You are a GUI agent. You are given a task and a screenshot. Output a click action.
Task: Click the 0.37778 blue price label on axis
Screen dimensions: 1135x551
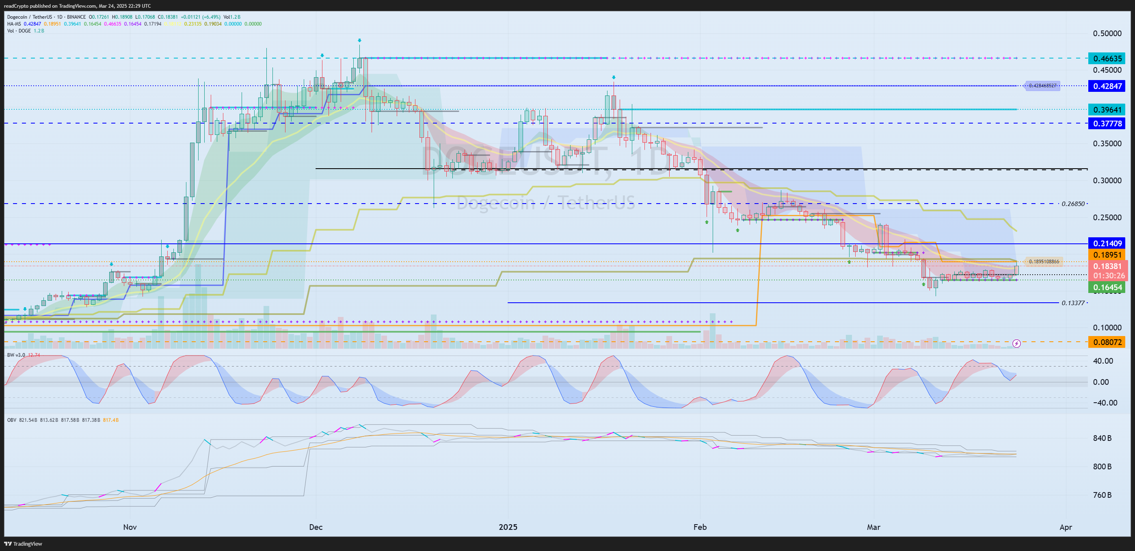tap(1108, 124)
